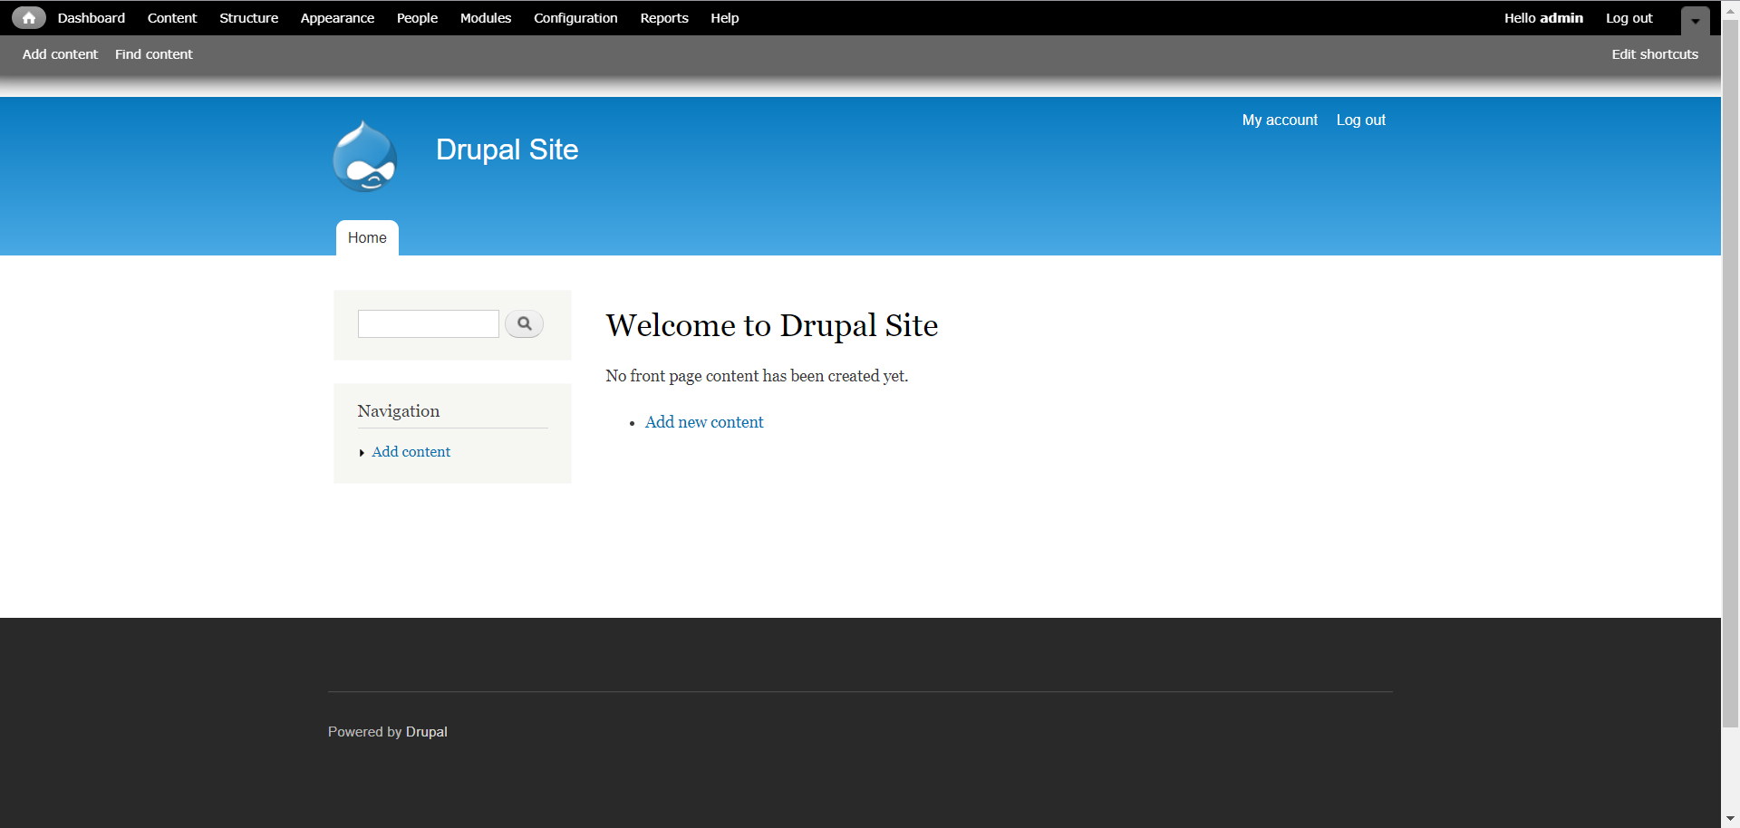Viewport: 1740px width, 828px height.
Task: Open the Content admin menu
Action: [172, 18]
